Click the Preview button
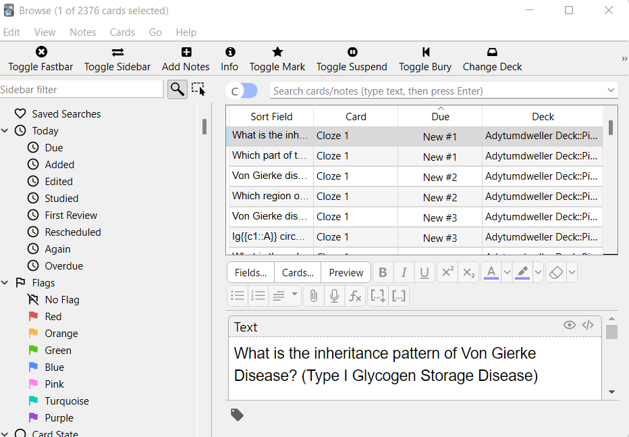 [x=346, y=273]
